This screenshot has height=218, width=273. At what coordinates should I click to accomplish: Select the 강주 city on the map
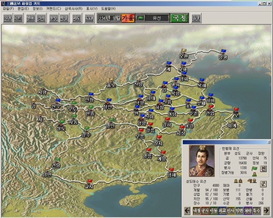coord(86,132)
